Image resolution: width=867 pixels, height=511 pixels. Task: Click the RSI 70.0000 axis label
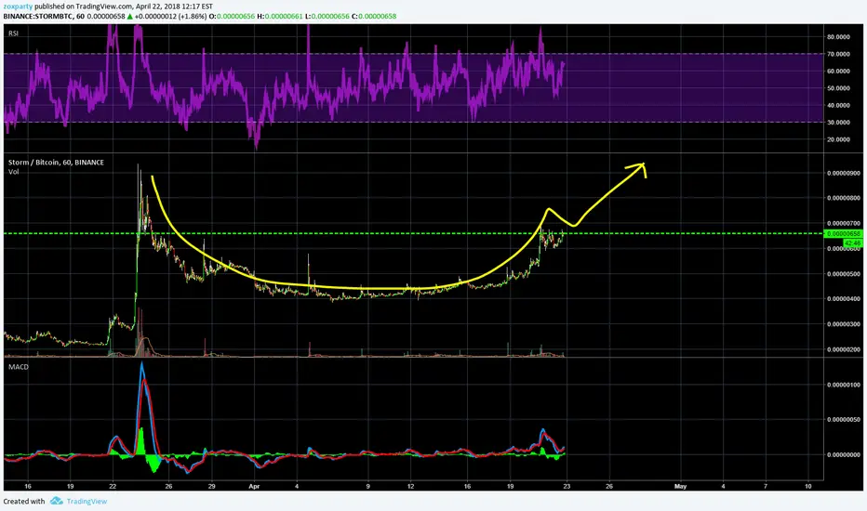point(839,54)
